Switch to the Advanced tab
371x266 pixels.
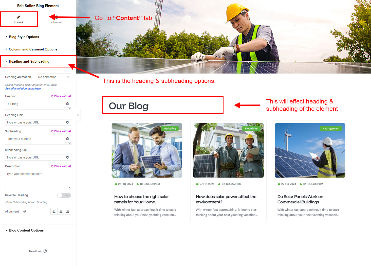(57, 20)
